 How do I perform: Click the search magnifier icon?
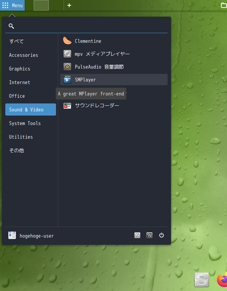11,26
